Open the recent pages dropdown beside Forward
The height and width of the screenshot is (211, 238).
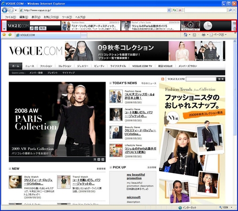16,10
